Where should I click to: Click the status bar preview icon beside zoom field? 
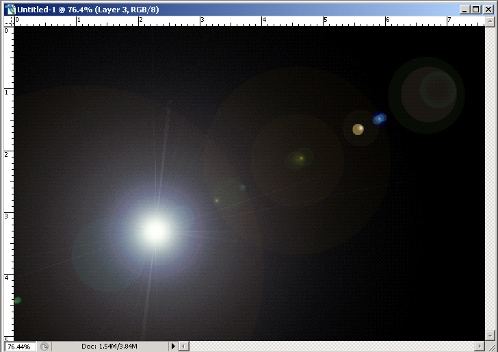tap(44, 347)
